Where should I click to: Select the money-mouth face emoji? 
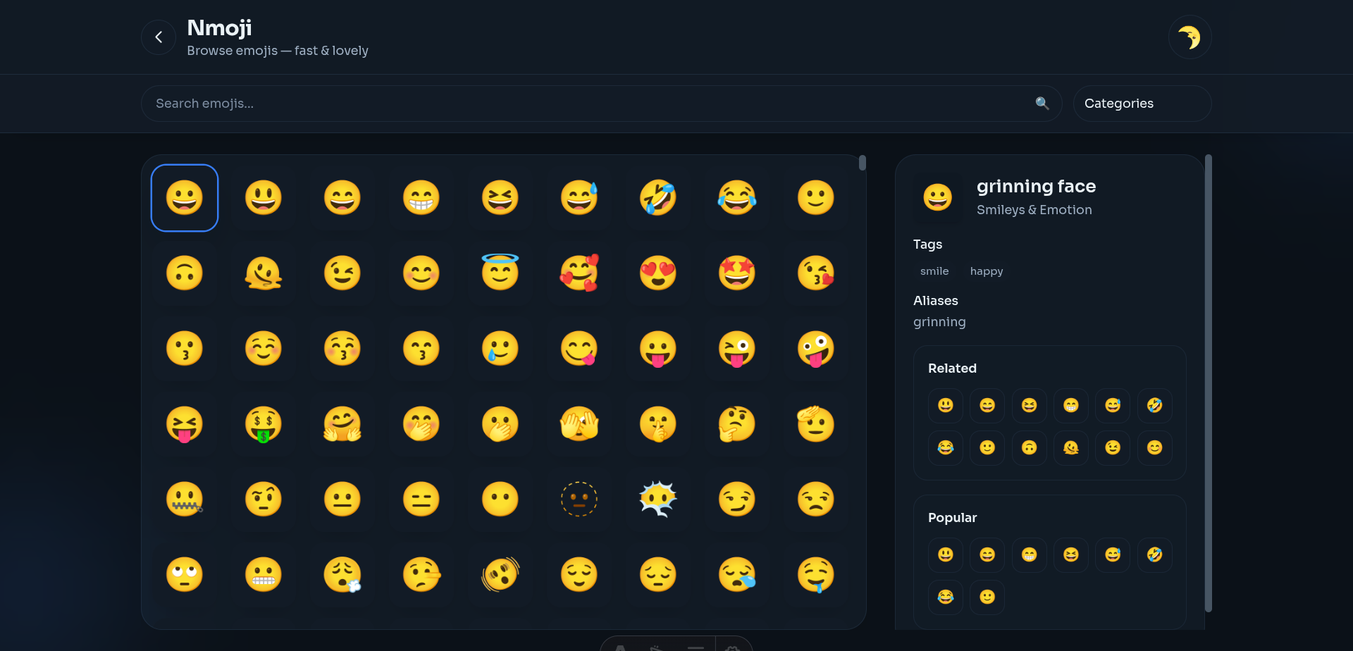[x=263, y=423]
